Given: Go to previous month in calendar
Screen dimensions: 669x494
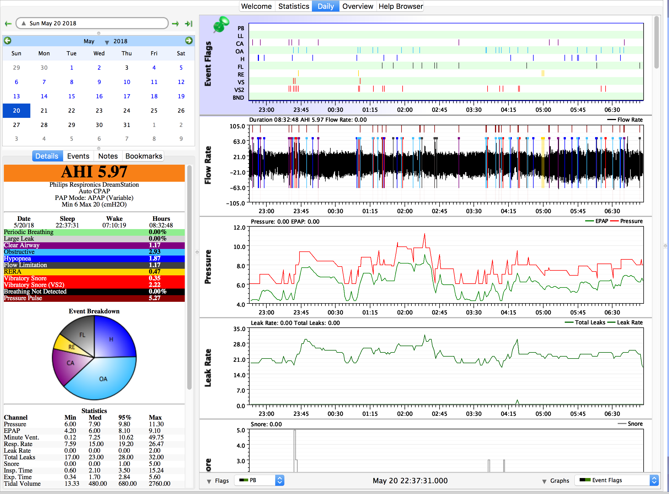Looking at the screenshot, I should coord(7,41).
